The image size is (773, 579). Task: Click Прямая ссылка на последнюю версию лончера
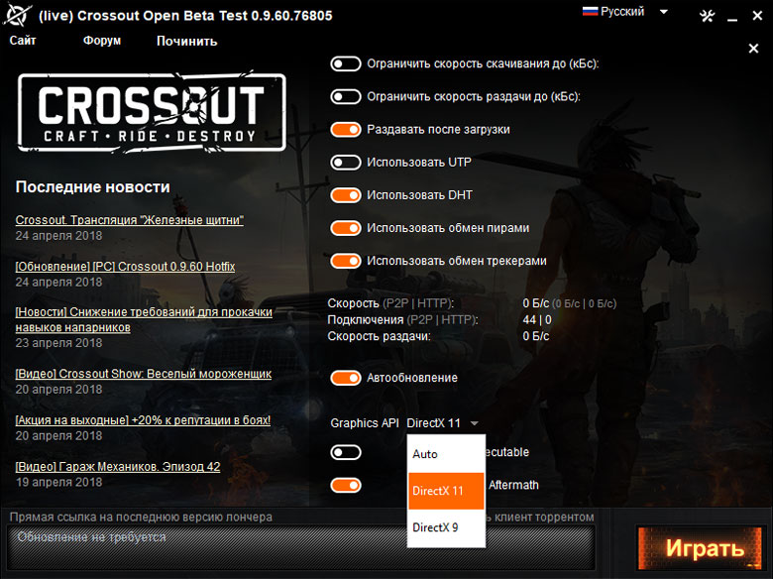coord(141,517)
